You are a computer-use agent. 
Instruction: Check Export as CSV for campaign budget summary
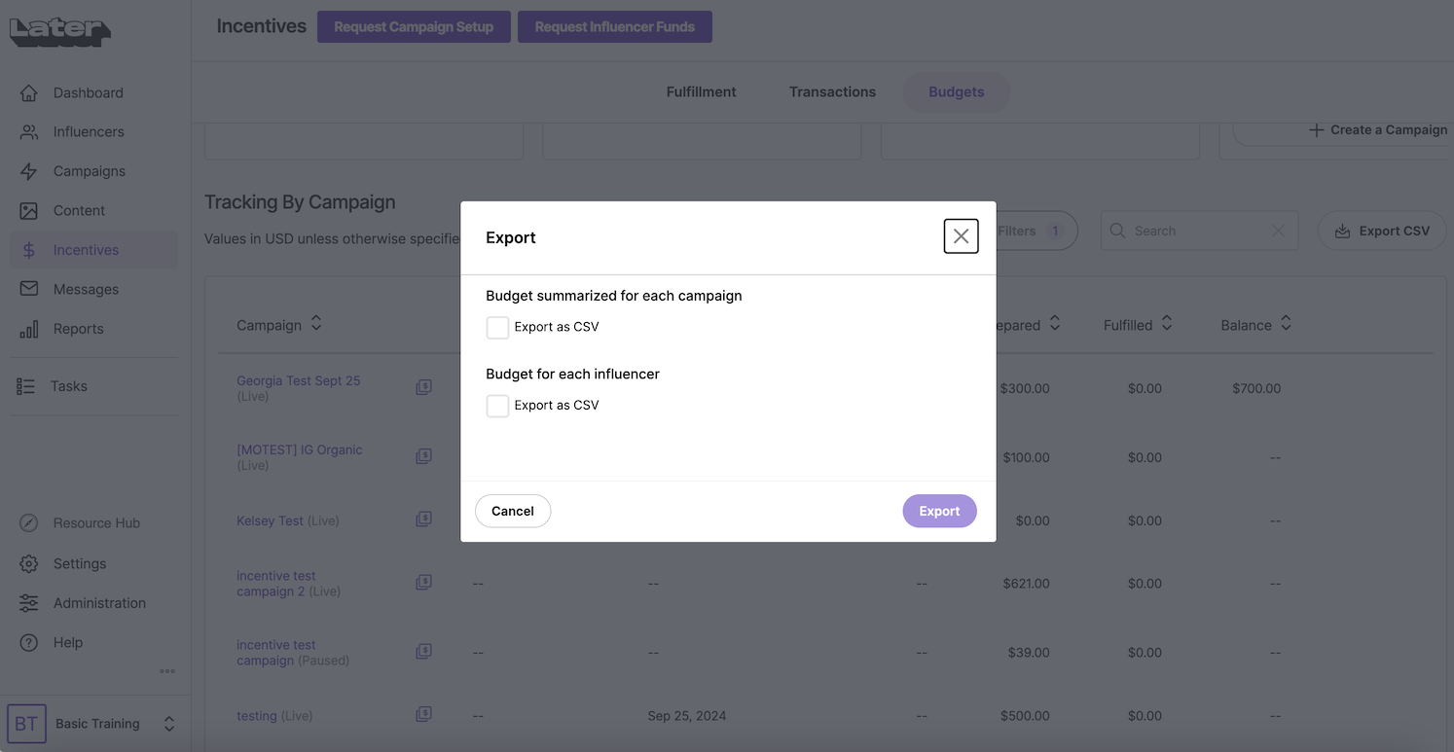coord(497,328)
